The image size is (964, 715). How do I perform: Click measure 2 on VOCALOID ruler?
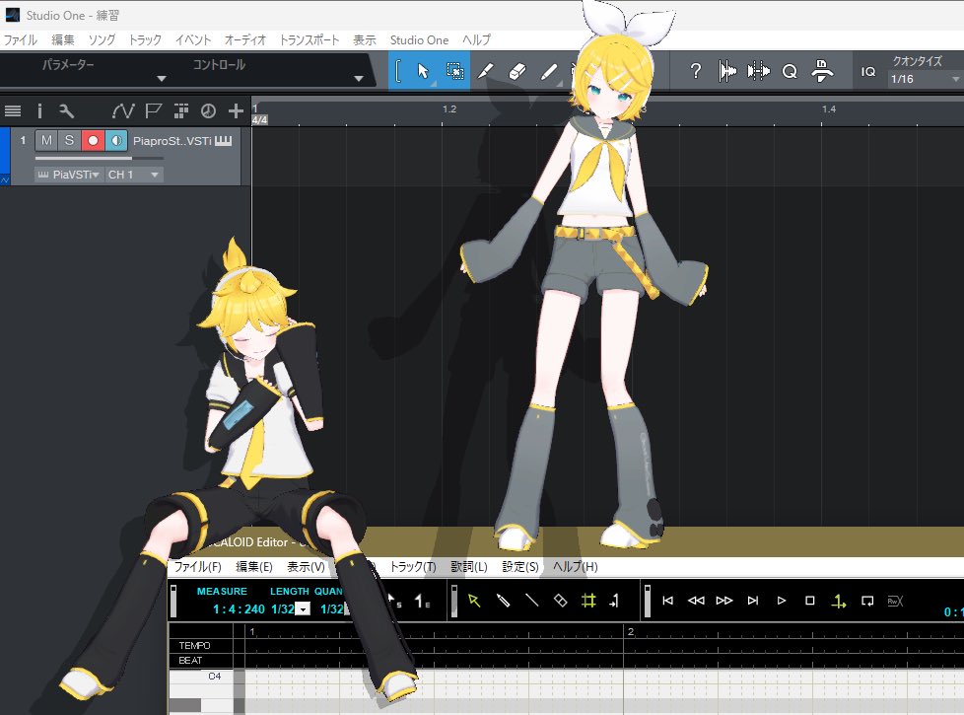click(631, 632)
